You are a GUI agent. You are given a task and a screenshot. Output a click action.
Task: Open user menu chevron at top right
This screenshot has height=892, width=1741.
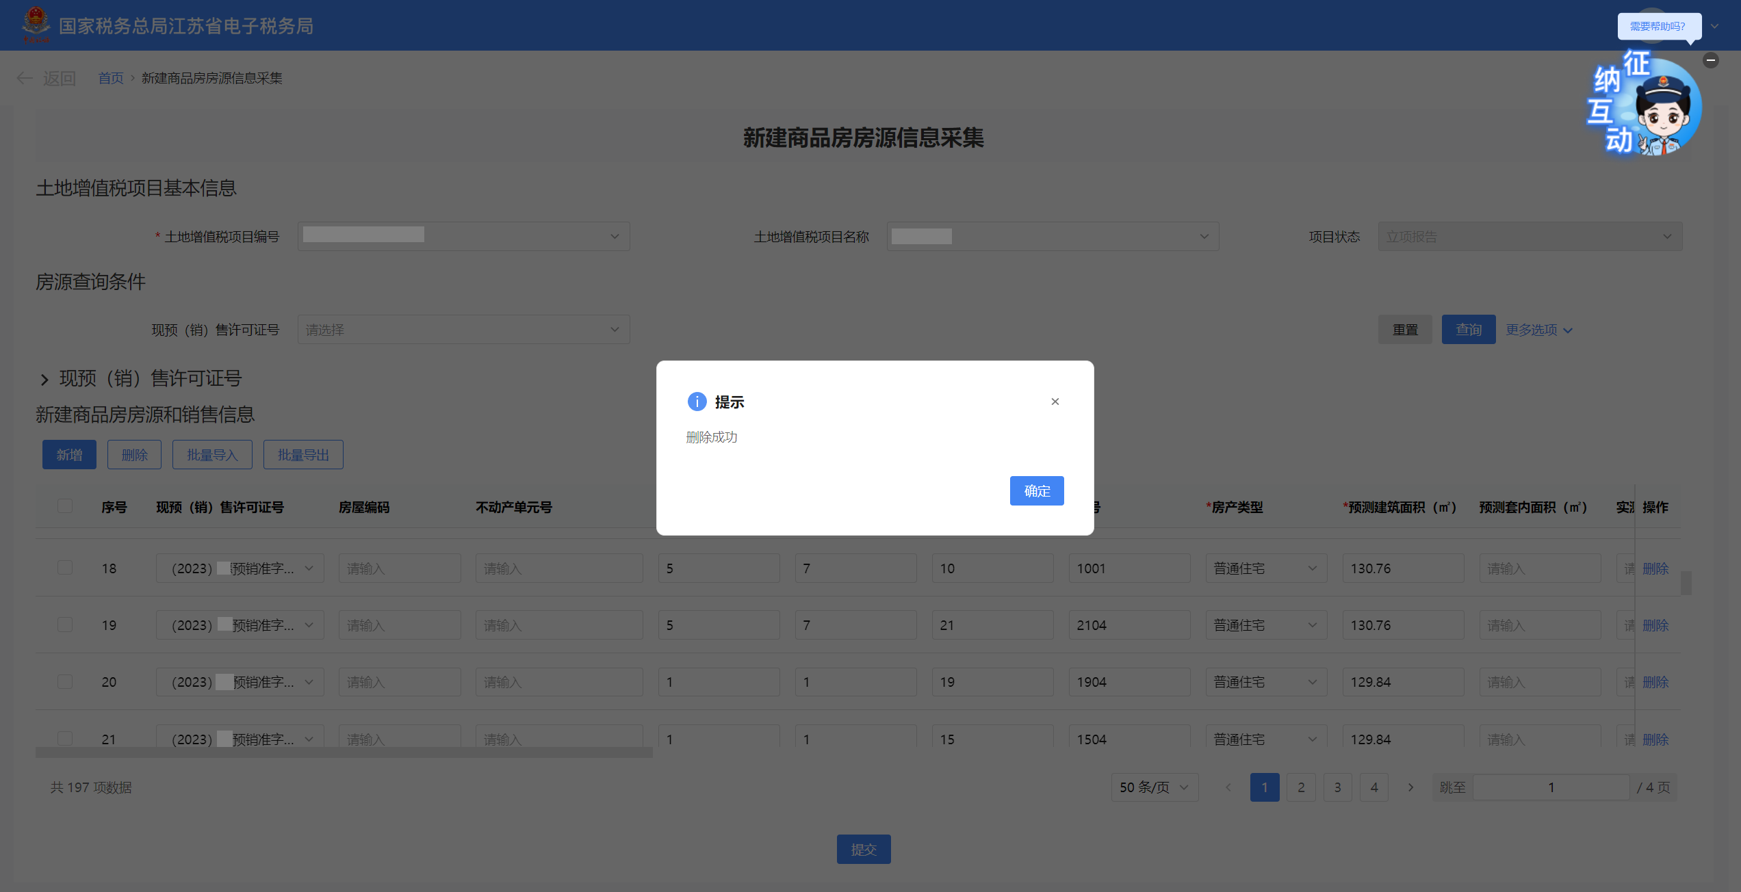click(1715, 26)
